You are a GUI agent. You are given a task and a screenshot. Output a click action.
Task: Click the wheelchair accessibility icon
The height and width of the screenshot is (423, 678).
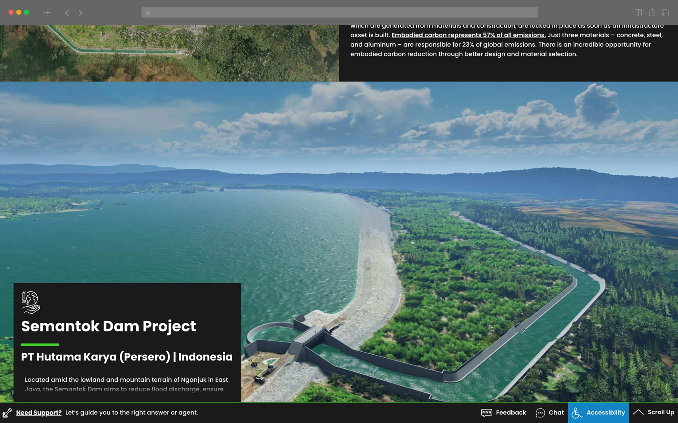pyautogui.click(x=577, y=413)
